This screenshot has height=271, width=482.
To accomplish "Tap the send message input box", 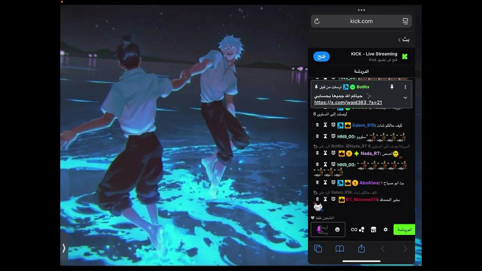I will coord(328,230).
